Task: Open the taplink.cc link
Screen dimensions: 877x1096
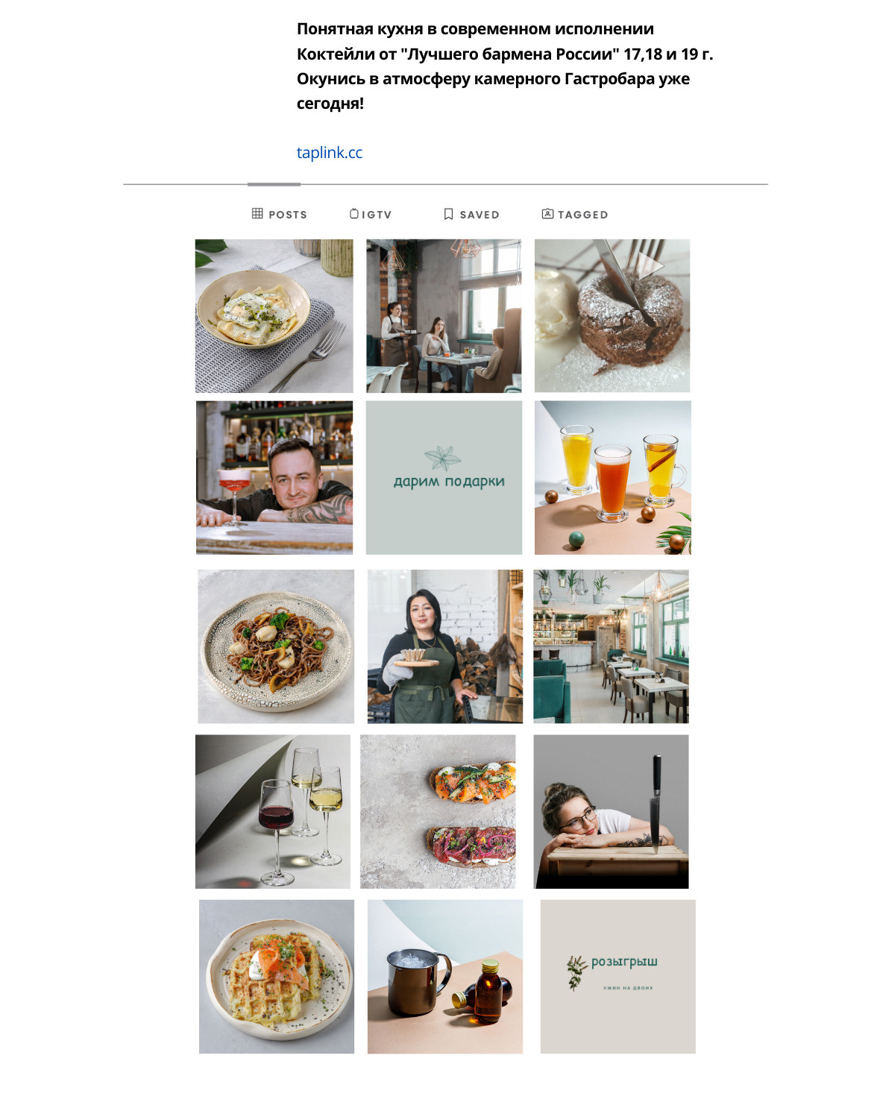Action: (330, 152)
